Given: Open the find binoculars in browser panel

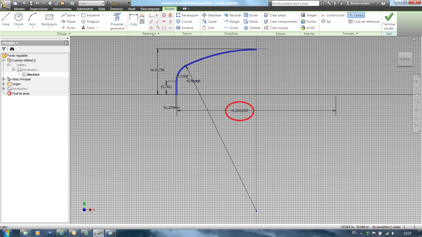Looking at the screenshot, I should (12, 49).
